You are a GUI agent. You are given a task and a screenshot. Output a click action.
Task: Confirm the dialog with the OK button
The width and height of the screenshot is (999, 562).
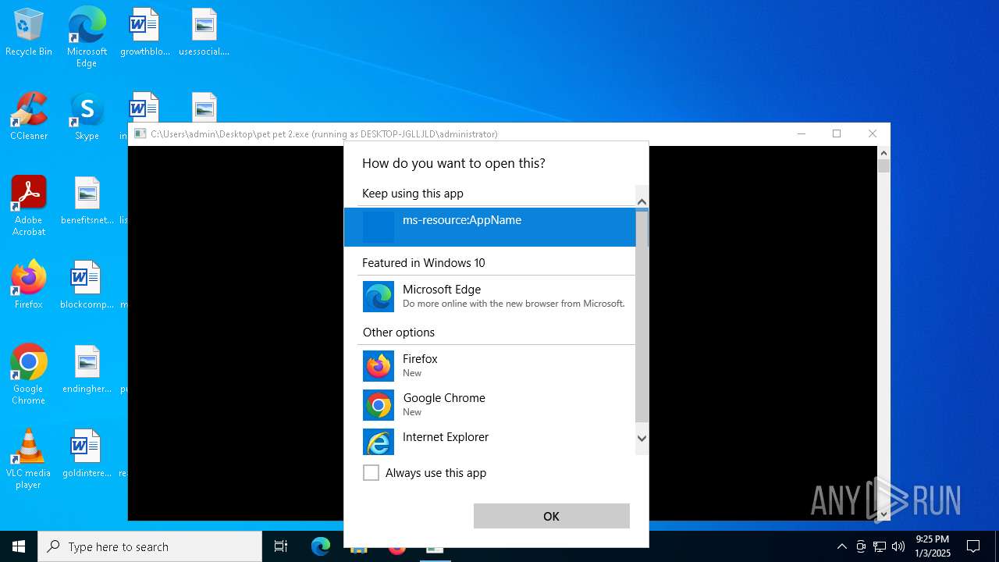[x=552, y=516]
